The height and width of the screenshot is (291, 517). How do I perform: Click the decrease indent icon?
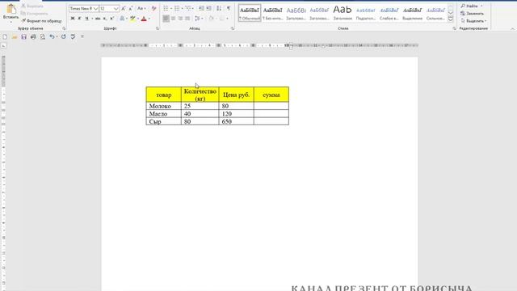click(201, 8)
